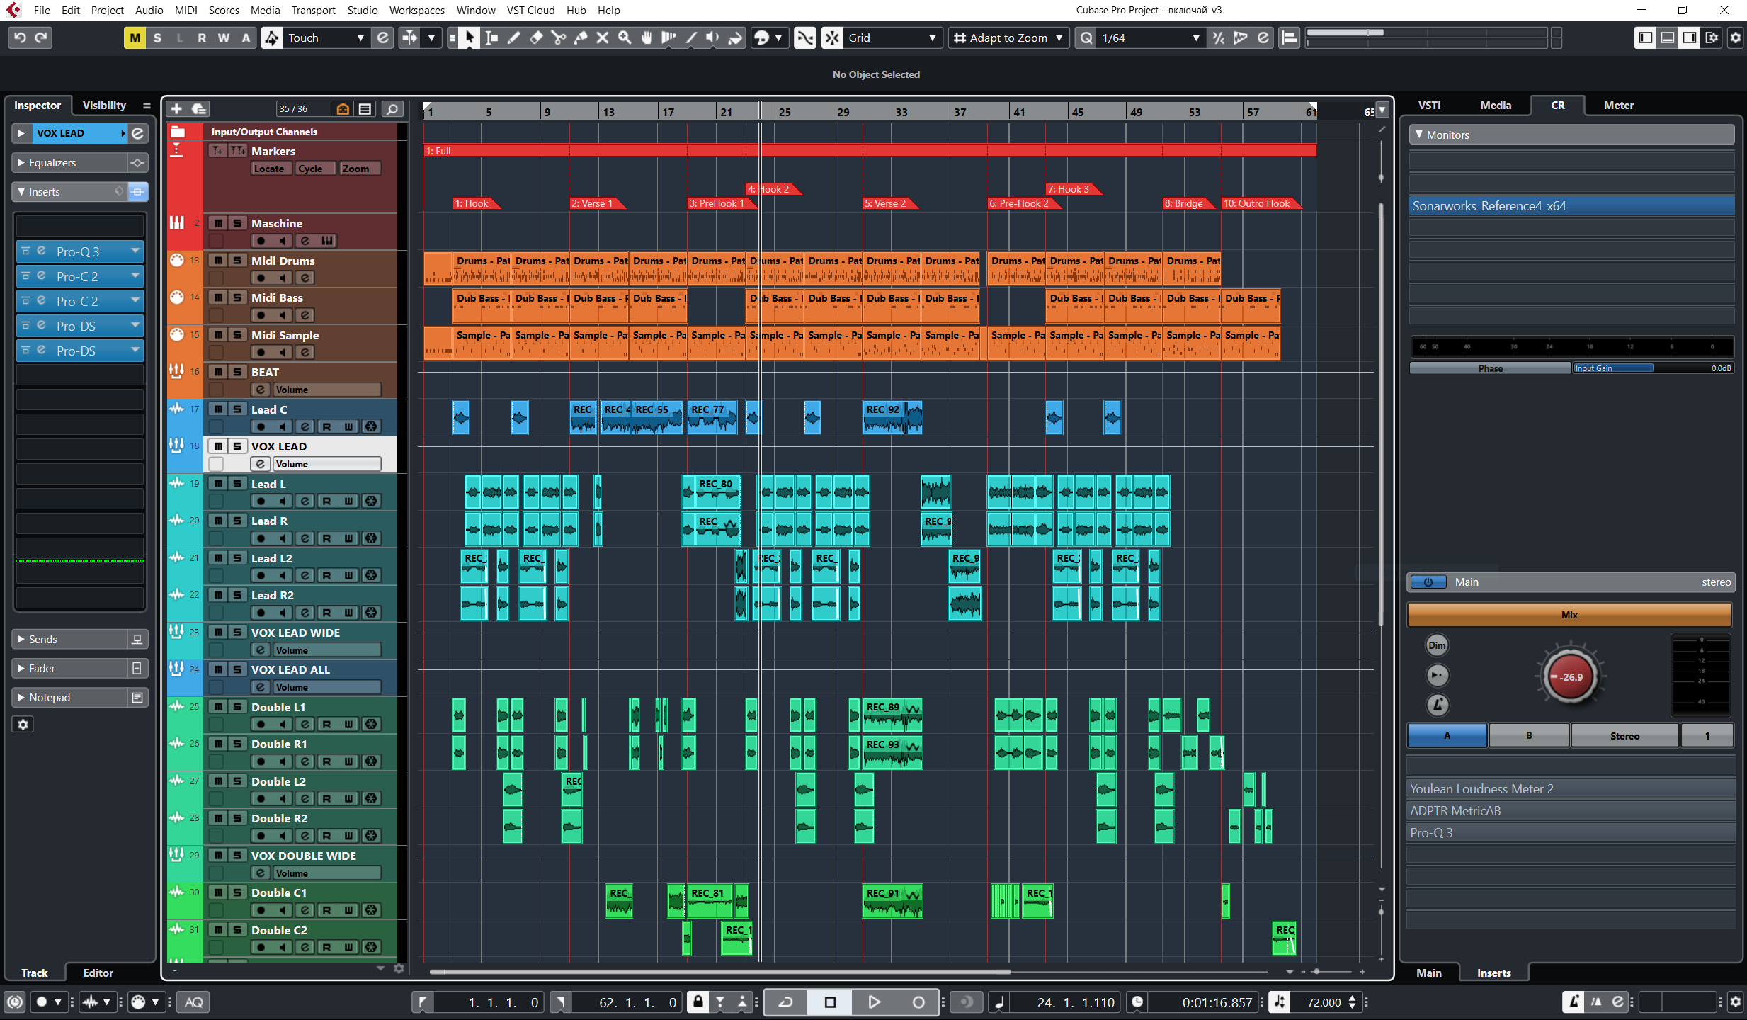Screen dimensions: 1747x1020
Task: Click the Add Track plus icon
Action: (x=177, y=108)
